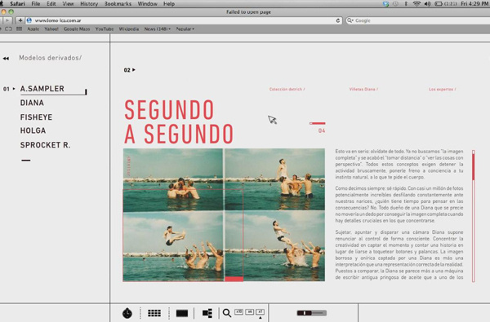Screen dimensions: 490x322
Task: Open the Los expertos / link
Action: tap(442, 89)
